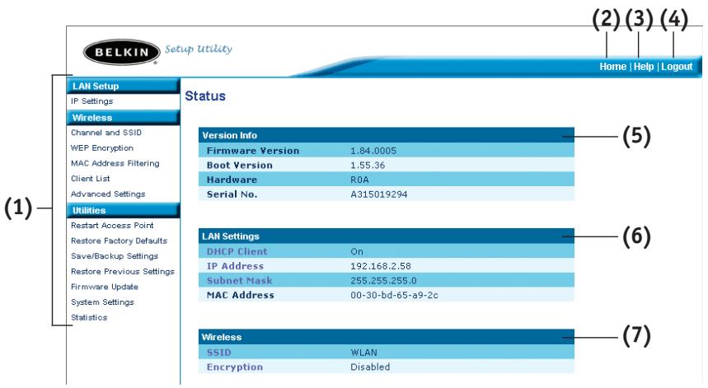
Task: Select the Utilities section header
Action: click(x=124, y=210)
